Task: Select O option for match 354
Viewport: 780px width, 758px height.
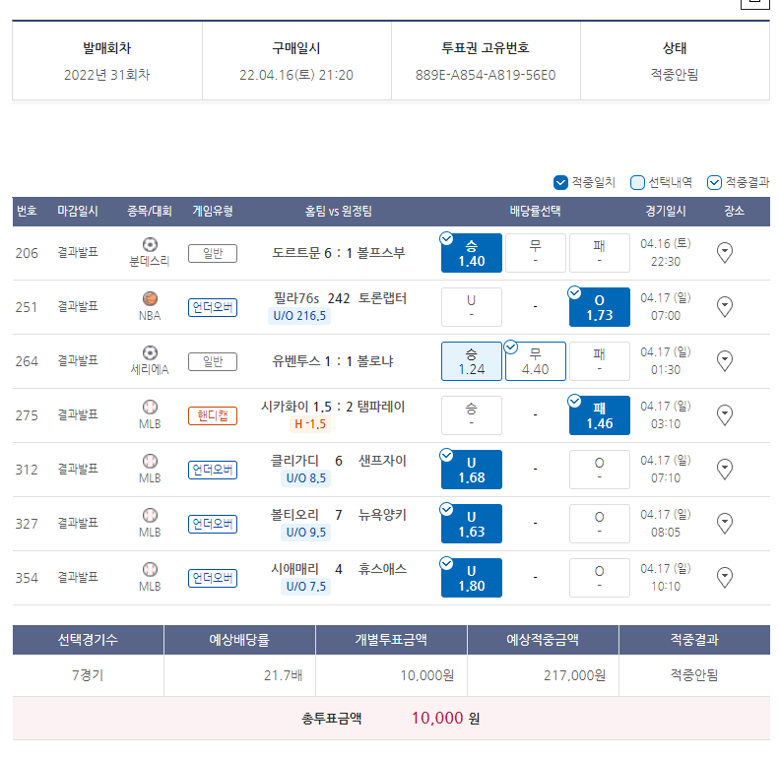Action: coord(600,579)
